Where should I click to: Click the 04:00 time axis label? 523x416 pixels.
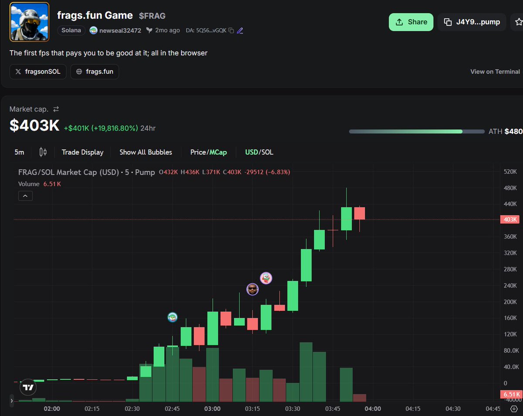373,409
